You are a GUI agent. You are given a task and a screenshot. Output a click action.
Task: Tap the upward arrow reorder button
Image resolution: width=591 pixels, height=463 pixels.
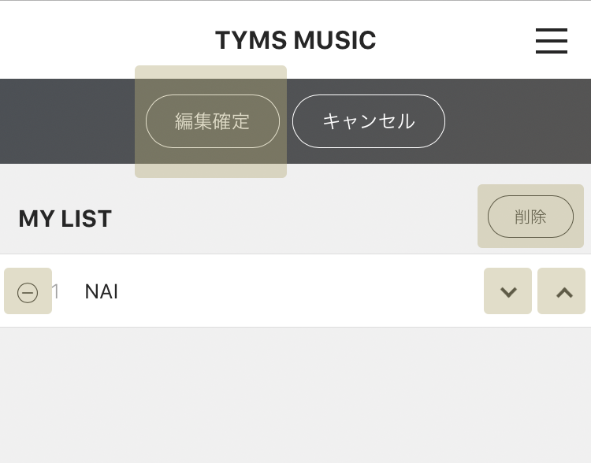point(562,291)
